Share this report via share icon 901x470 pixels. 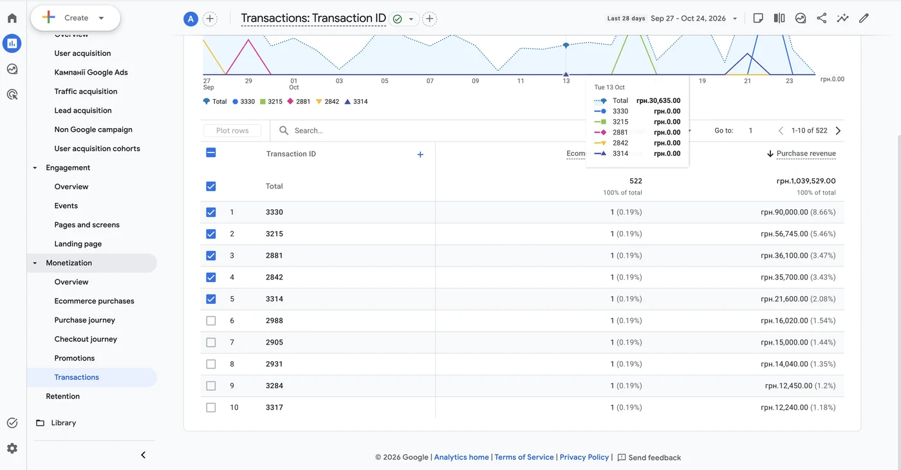click(822, 18)
